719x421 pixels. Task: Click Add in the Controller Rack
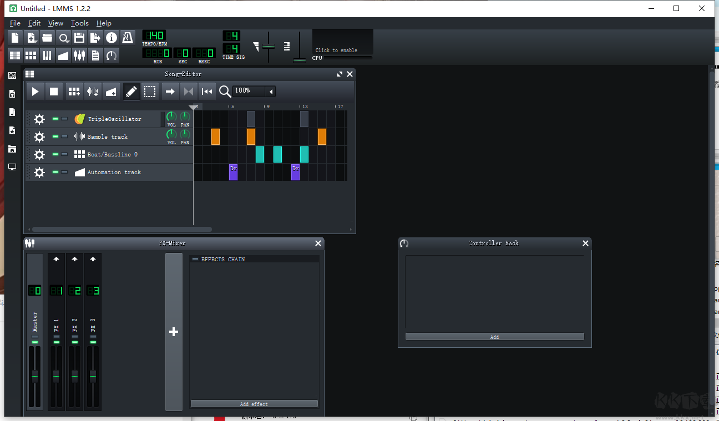click(x=494, y=336)
